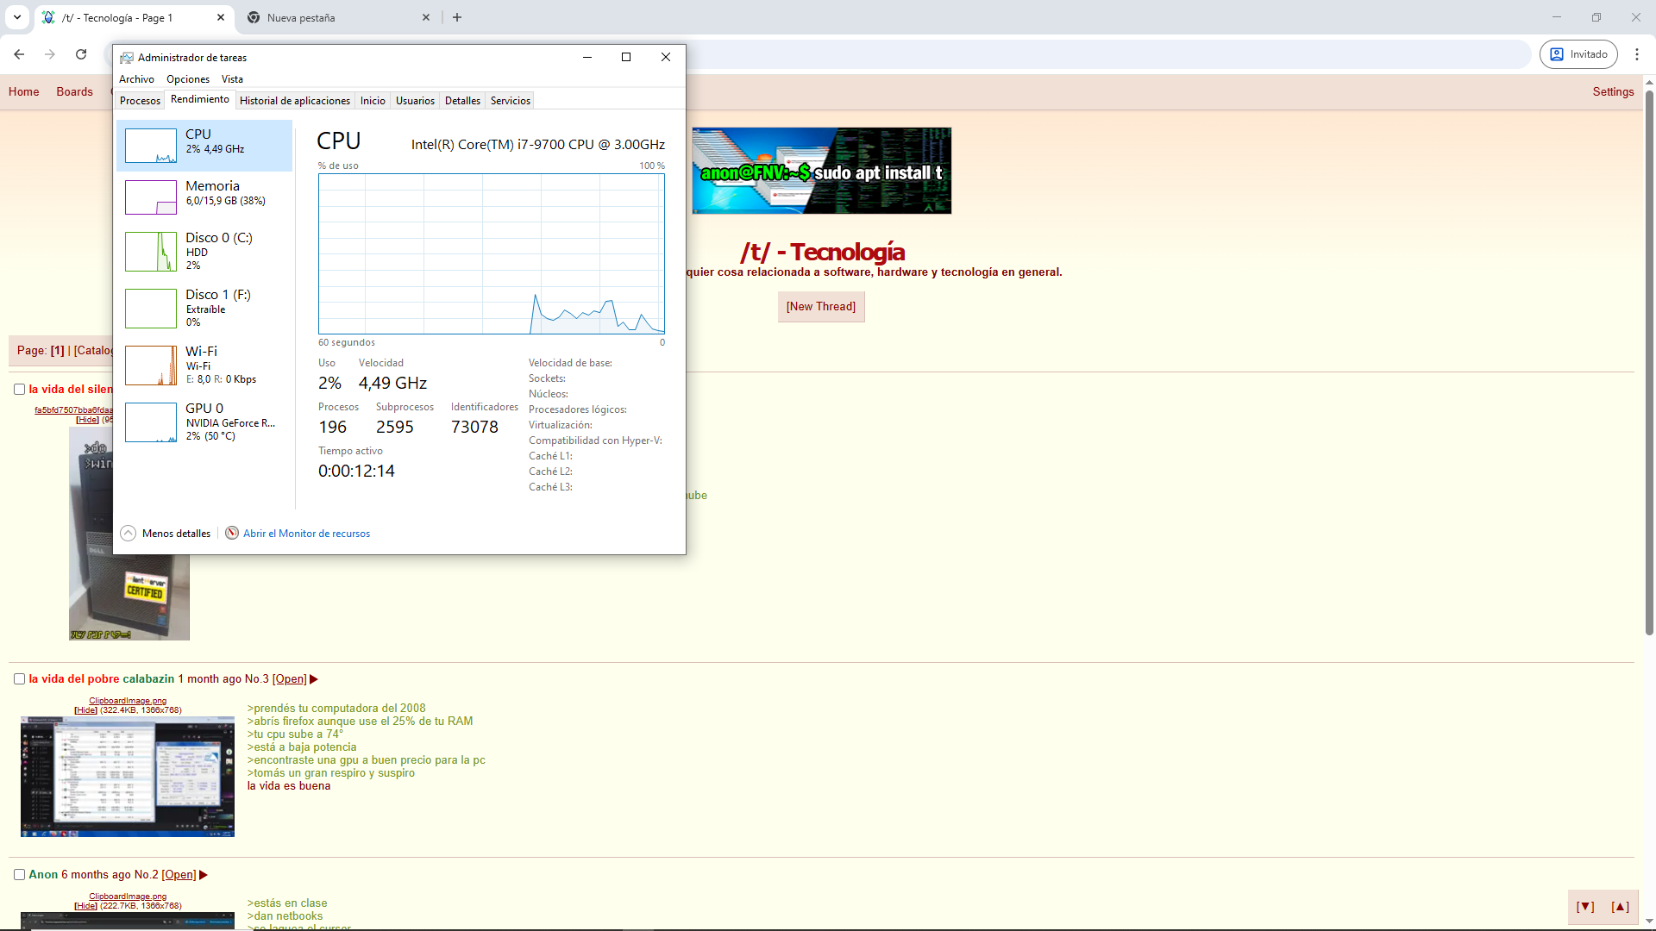Click the sudo apt install banner image

821,171
